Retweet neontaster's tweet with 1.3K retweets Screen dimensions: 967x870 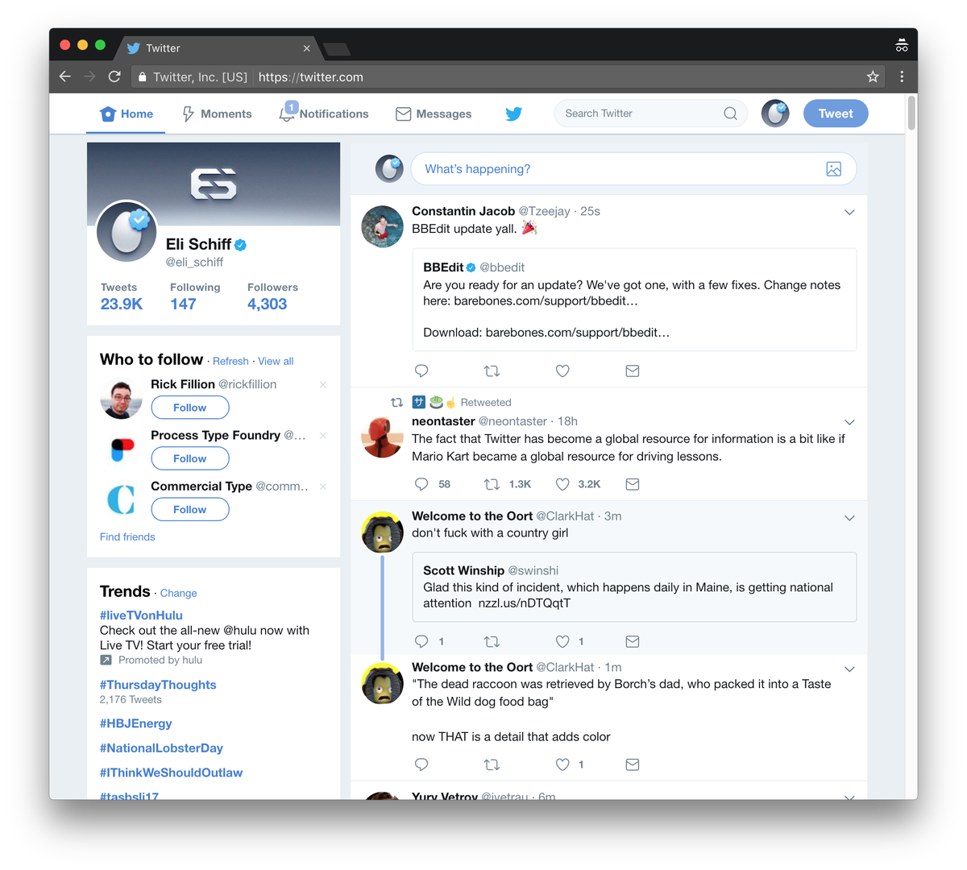point(492,484)
